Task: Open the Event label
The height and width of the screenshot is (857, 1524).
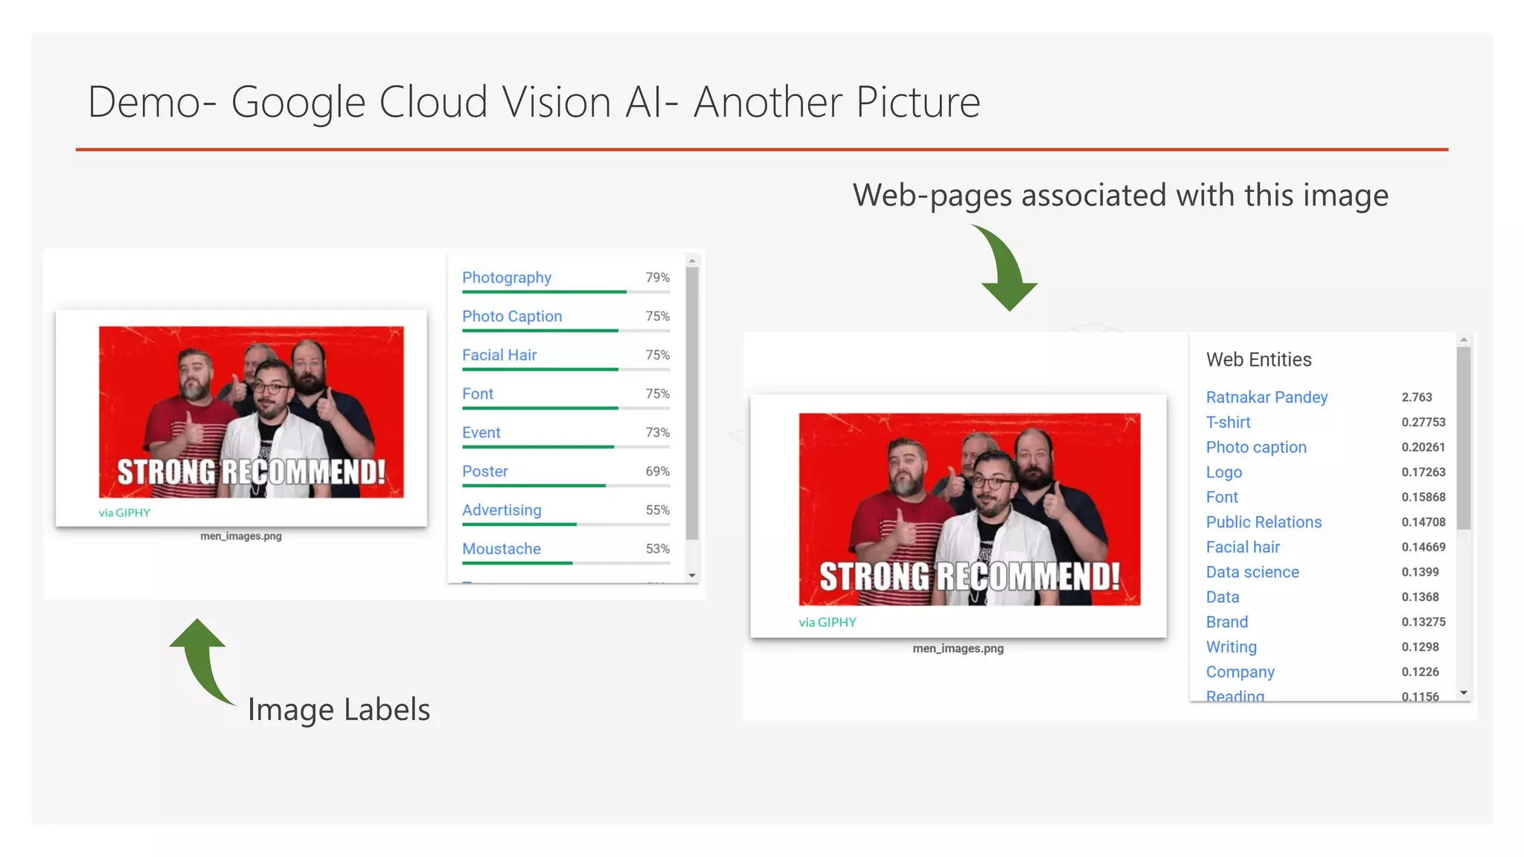Action: pos(481,432)
